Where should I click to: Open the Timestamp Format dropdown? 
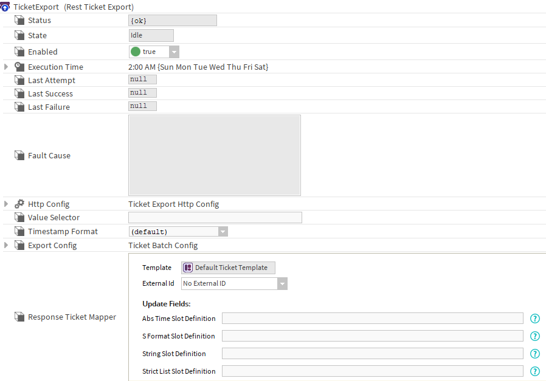[x=223, y=232]
